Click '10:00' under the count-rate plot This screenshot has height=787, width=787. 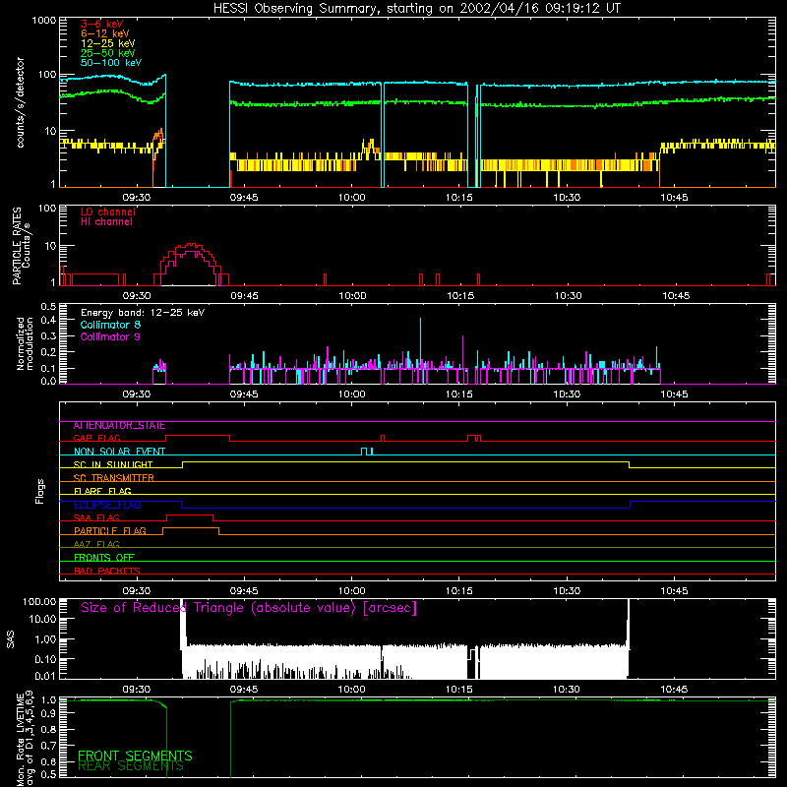click(351, 198)
